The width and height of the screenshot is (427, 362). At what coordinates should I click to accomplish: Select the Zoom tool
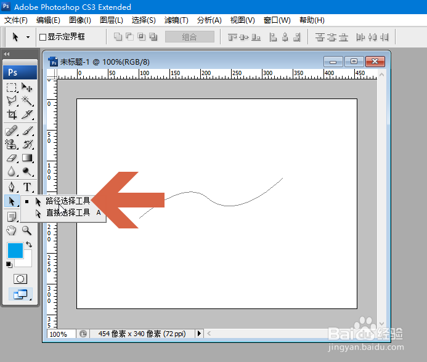(x=27, y=231)
